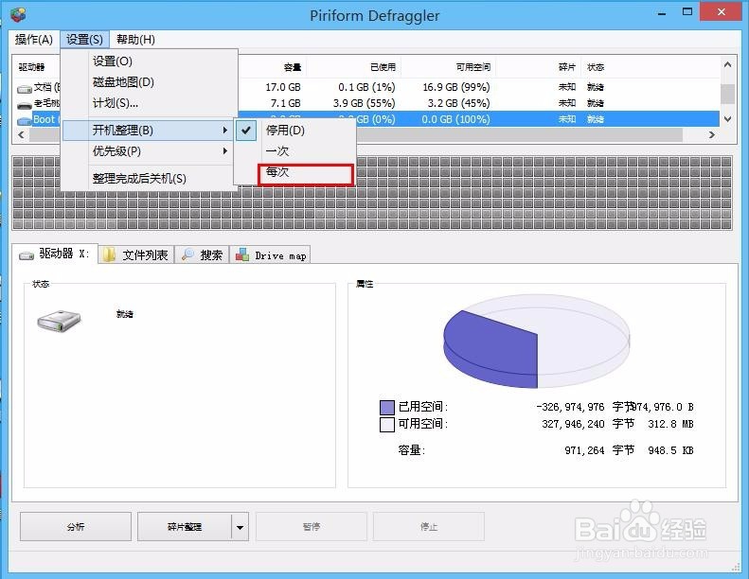Screen dimensions: 749x579
Task: Click drive list scroll-right arrow
Action: [x=712, y=134]
